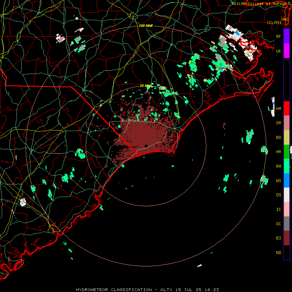Click the HR dark green swatch
292x292 pixels.
[286, 152]
